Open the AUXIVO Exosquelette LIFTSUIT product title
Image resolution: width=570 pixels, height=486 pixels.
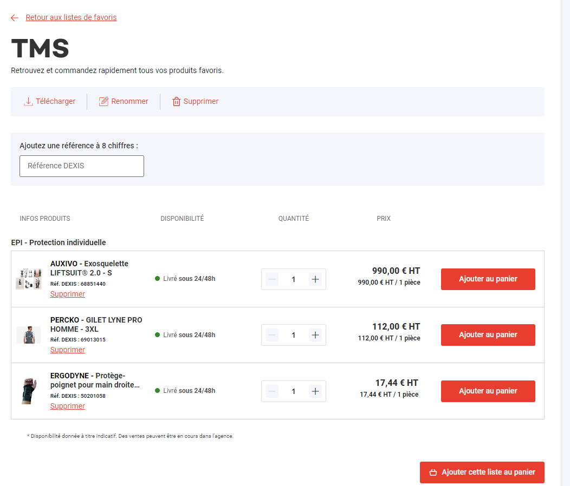89,268
